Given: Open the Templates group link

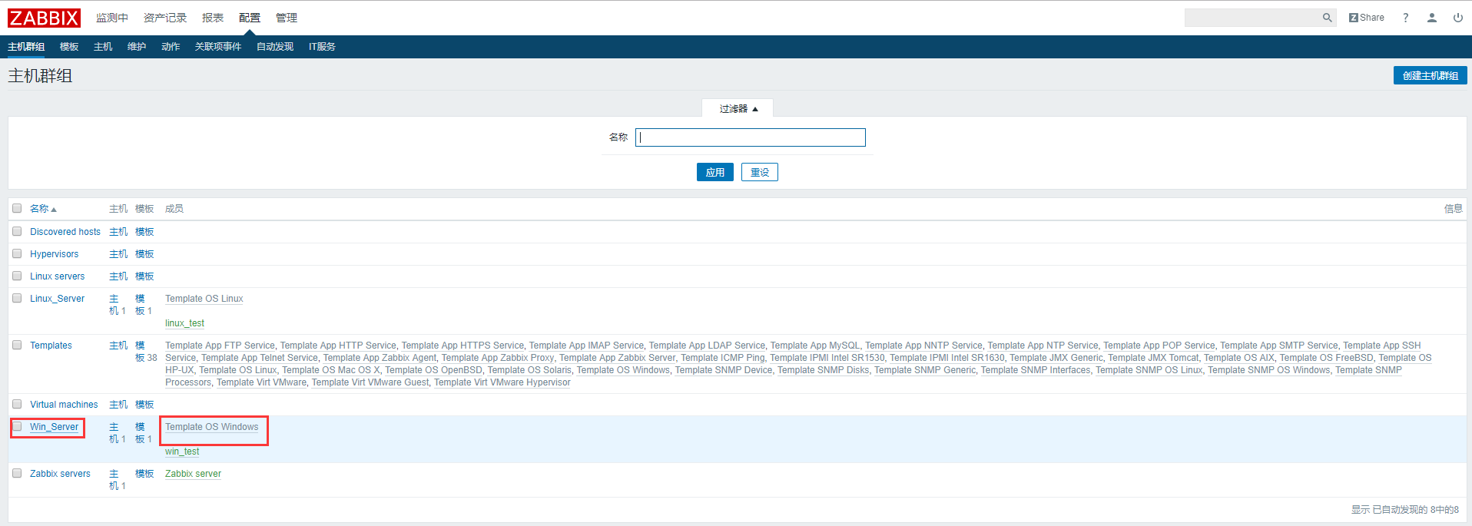Looking at the screenshot, I should coord(51,346).
